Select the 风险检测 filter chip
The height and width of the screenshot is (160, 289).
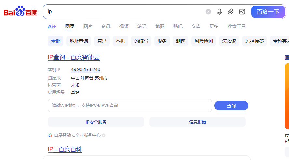click(x=204, y=41)
